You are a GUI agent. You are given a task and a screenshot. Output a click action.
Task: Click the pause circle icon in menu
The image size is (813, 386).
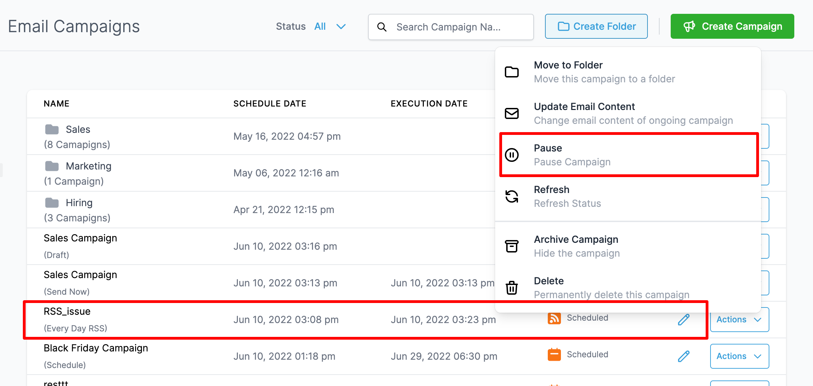[x=511, y=155]
